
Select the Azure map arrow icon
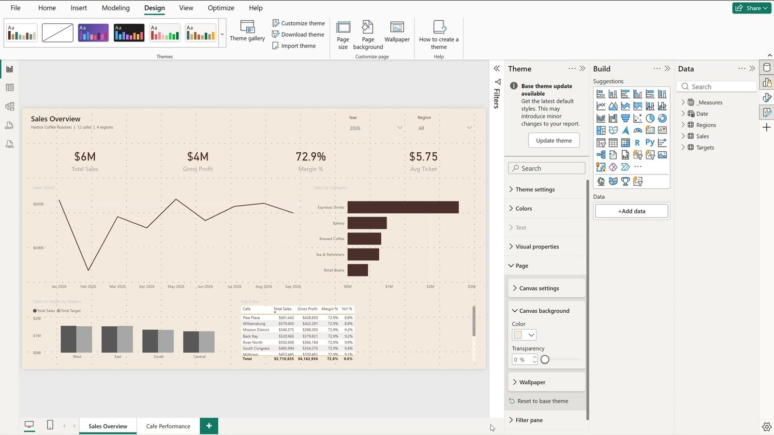tap(625, 130)
